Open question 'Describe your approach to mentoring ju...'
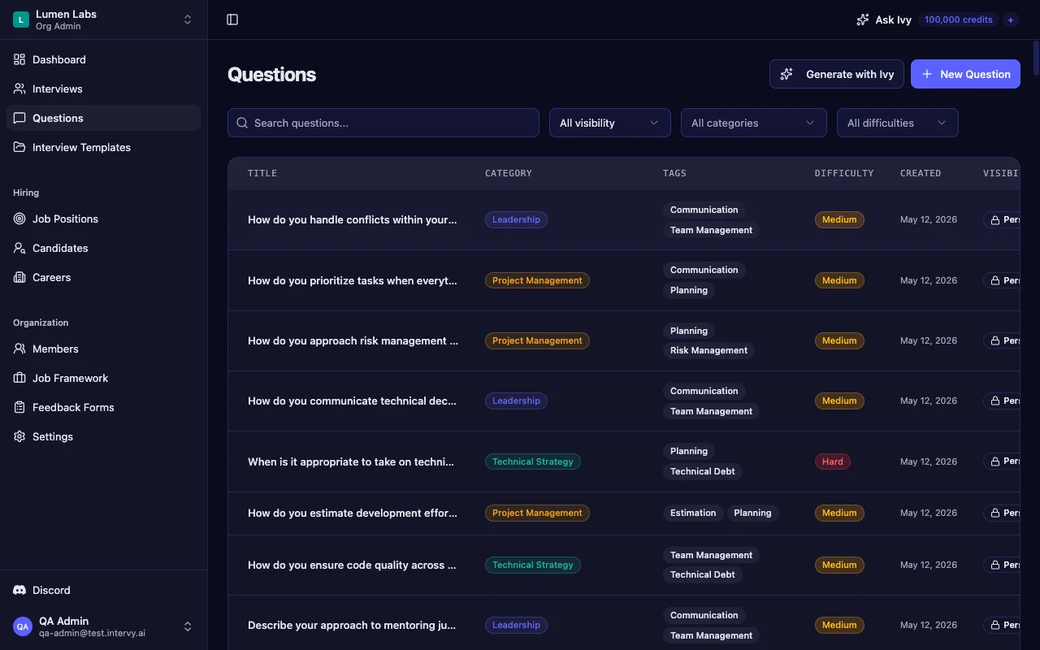 pyautogui.click(x=352, y=625)
